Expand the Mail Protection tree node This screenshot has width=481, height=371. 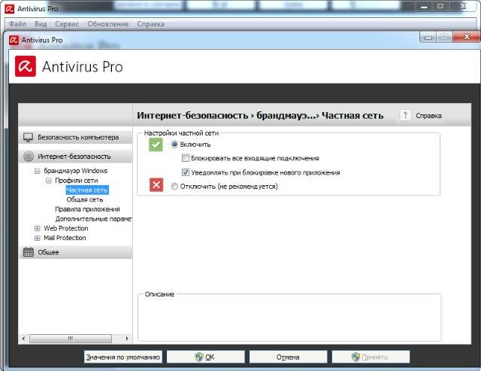[x=37, y=238]
